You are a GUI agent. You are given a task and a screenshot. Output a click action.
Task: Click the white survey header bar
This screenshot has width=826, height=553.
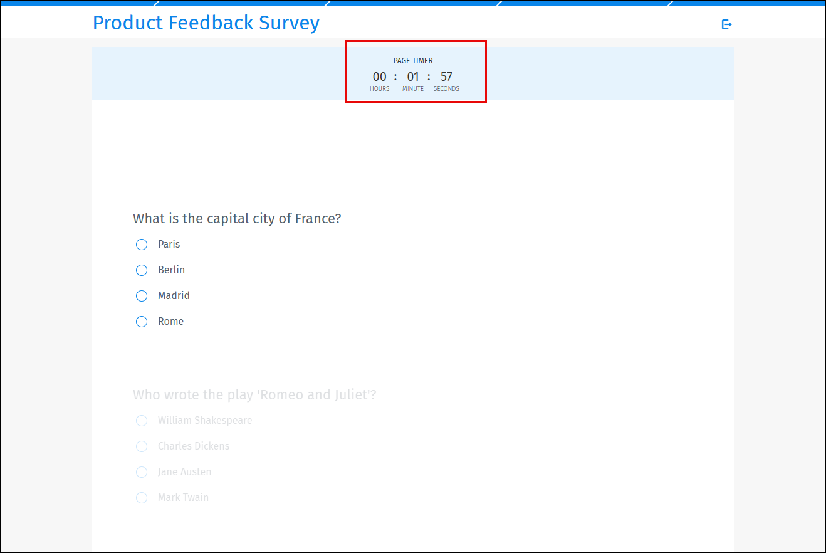pos(501,23)
